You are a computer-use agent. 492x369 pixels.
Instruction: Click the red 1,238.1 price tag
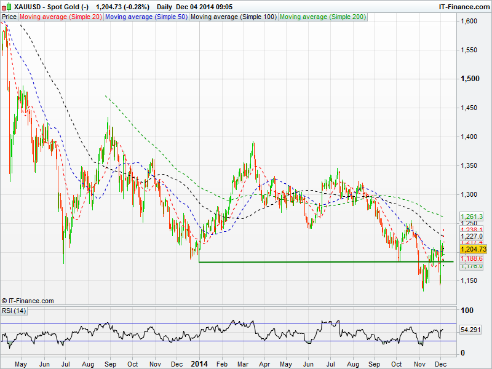[x=472, y=228]
